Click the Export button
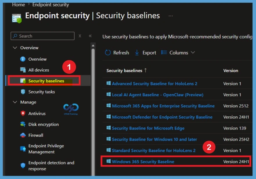256x179 pixels. [x=145, y=53]
